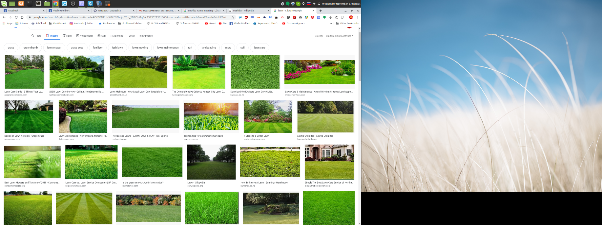The image size is (602, 225).
Task: Open a new browser tab
Action: (321, 10)
